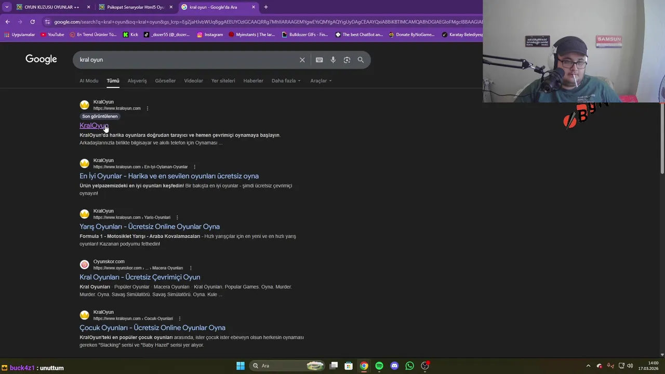Switch to Yer siteleri tab
This screenshot has height=374, width=665.
[223, 81]
